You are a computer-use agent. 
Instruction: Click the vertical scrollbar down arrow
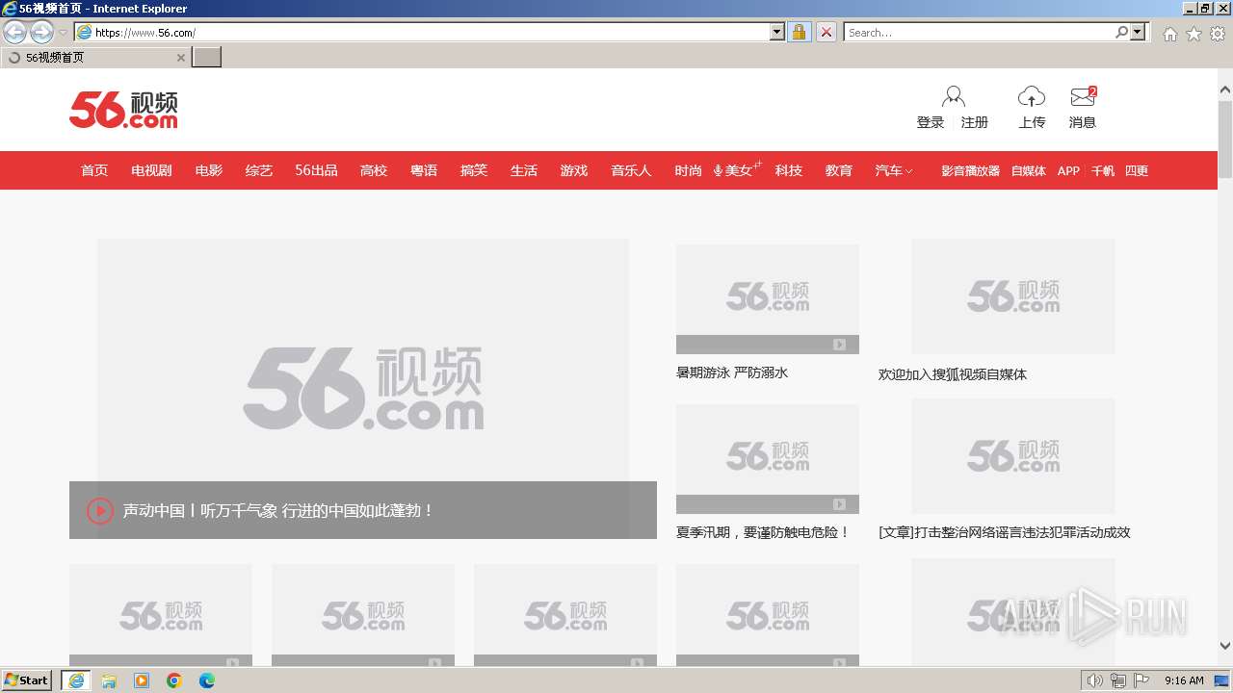[x=1225, y=647]
